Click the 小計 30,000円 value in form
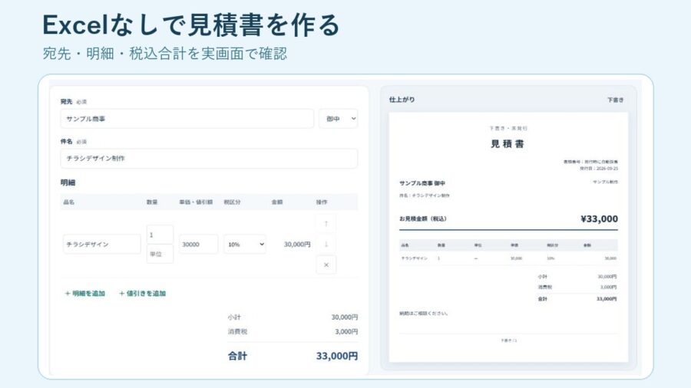This screenshot has height=388, width=691. tap(344, 317)
